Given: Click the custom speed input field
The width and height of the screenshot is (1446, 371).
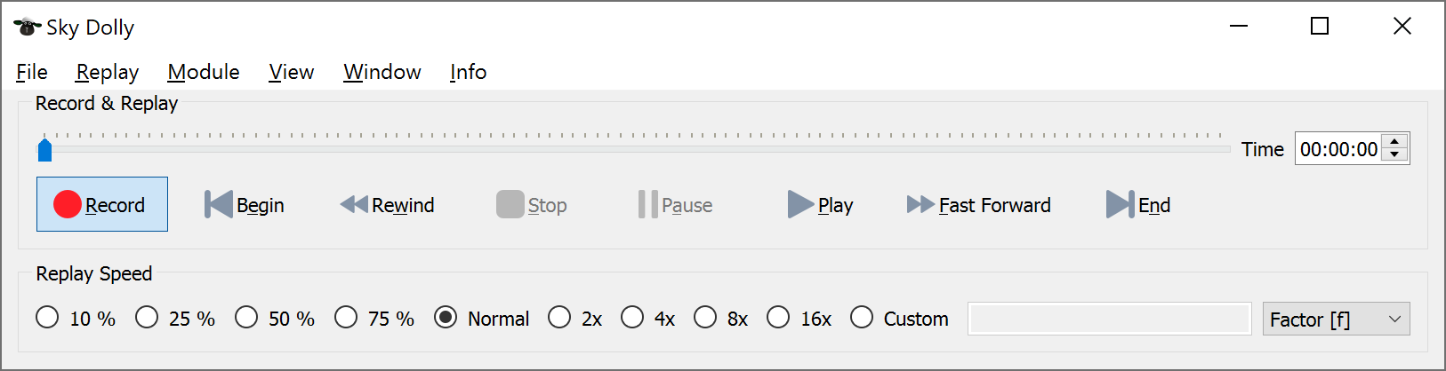Looking at the screenshot, I should 1109,319.
